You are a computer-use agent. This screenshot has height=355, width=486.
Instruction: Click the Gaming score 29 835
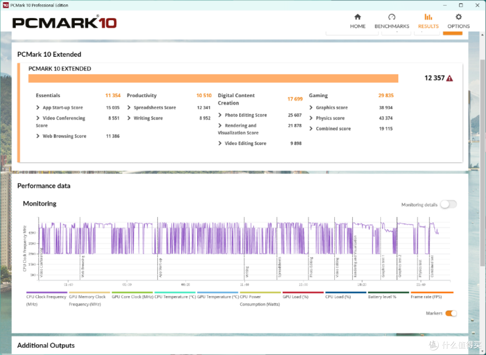pos(386,95)
